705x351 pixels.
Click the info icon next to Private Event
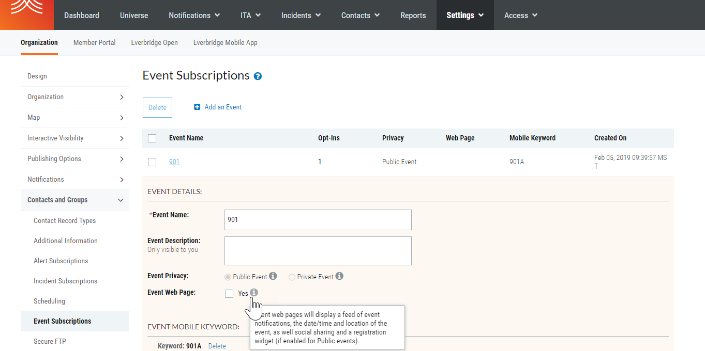[339, 276]
